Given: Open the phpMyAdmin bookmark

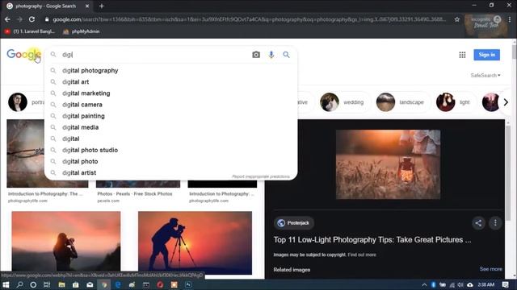Looking at the screenshot, I should click(81, 31).
